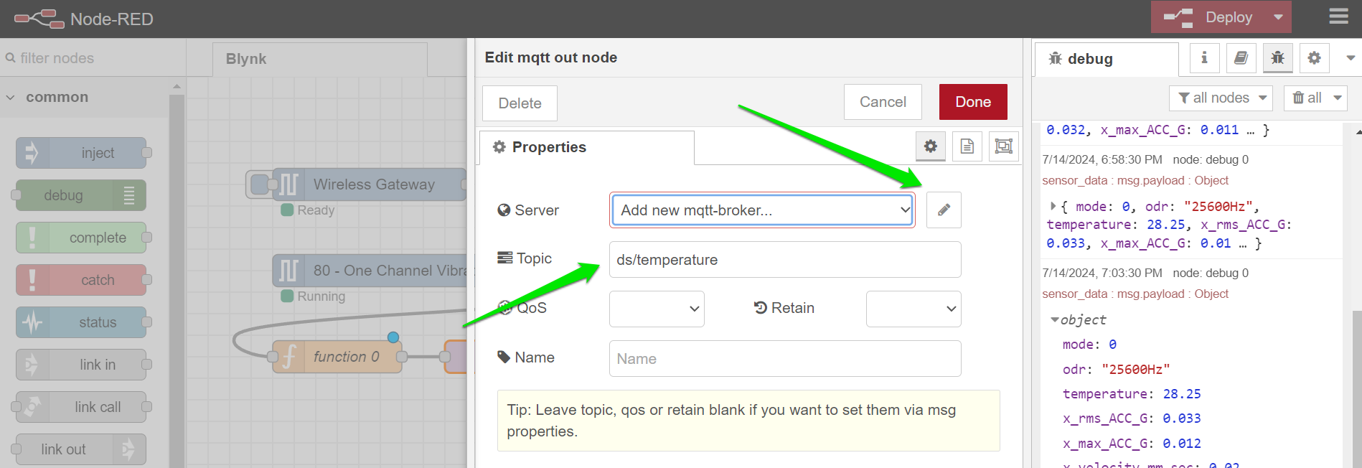Select the debug node in palette
Viewport: 1362px width, 468px height.
click(x=81, y=195)
